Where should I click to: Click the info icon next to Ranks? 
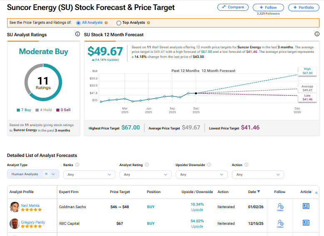[77, 165]
